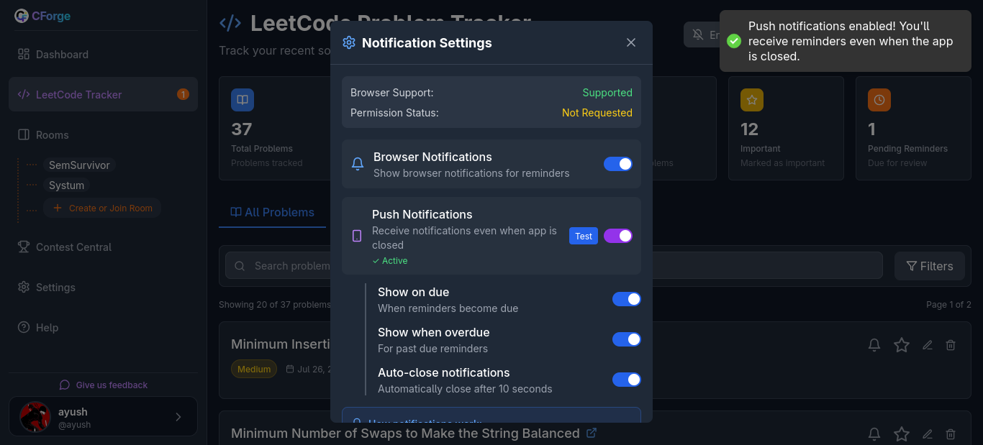The height and width of the screenshot is (445, 983).
Task: Disable the Show when overdue toggle
Action: pos(626,339)
